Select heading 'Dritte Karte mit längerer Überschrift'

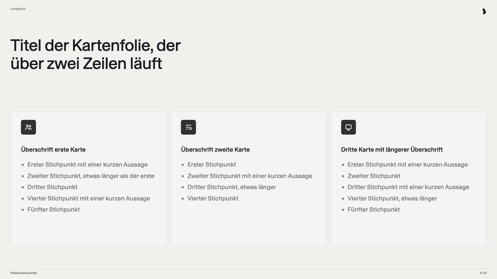coord(392,149)
